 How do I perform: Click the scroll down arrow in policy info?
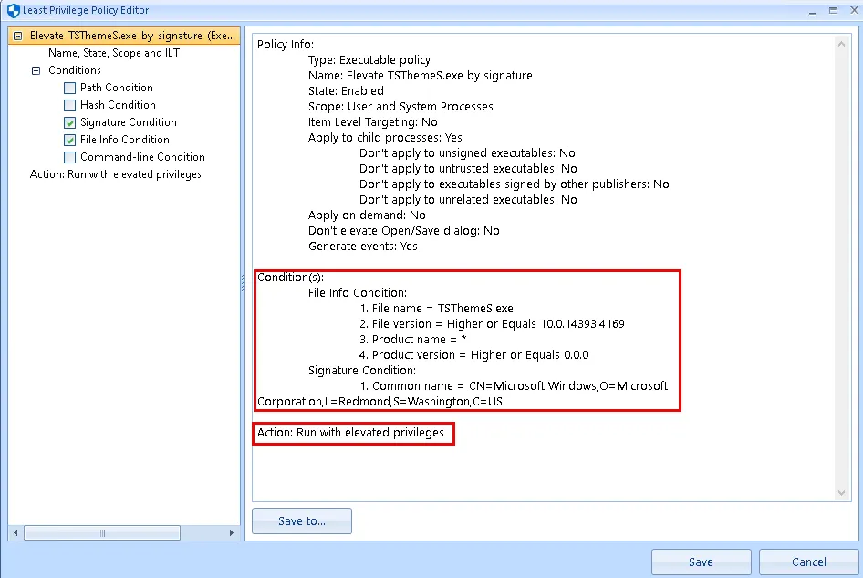click(x=842, y=493)
